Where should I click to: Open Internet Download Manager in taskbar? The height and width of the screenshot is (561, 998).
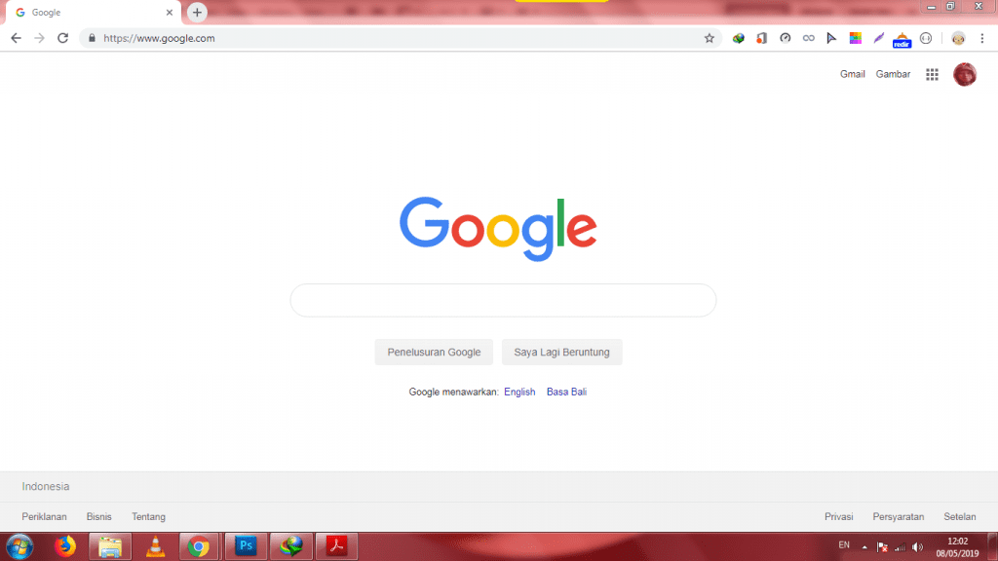291,546
